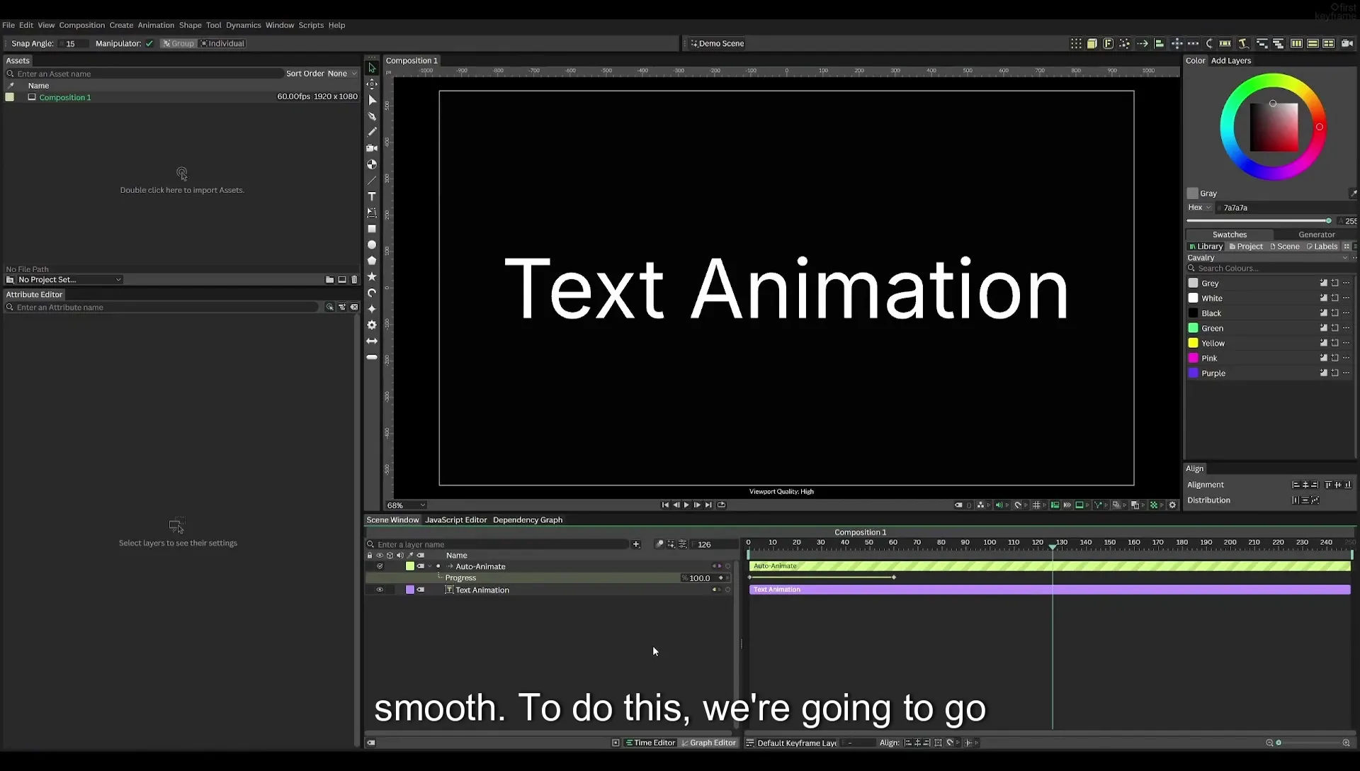
Task: Choose the Text tool
Action: [372, 196]
